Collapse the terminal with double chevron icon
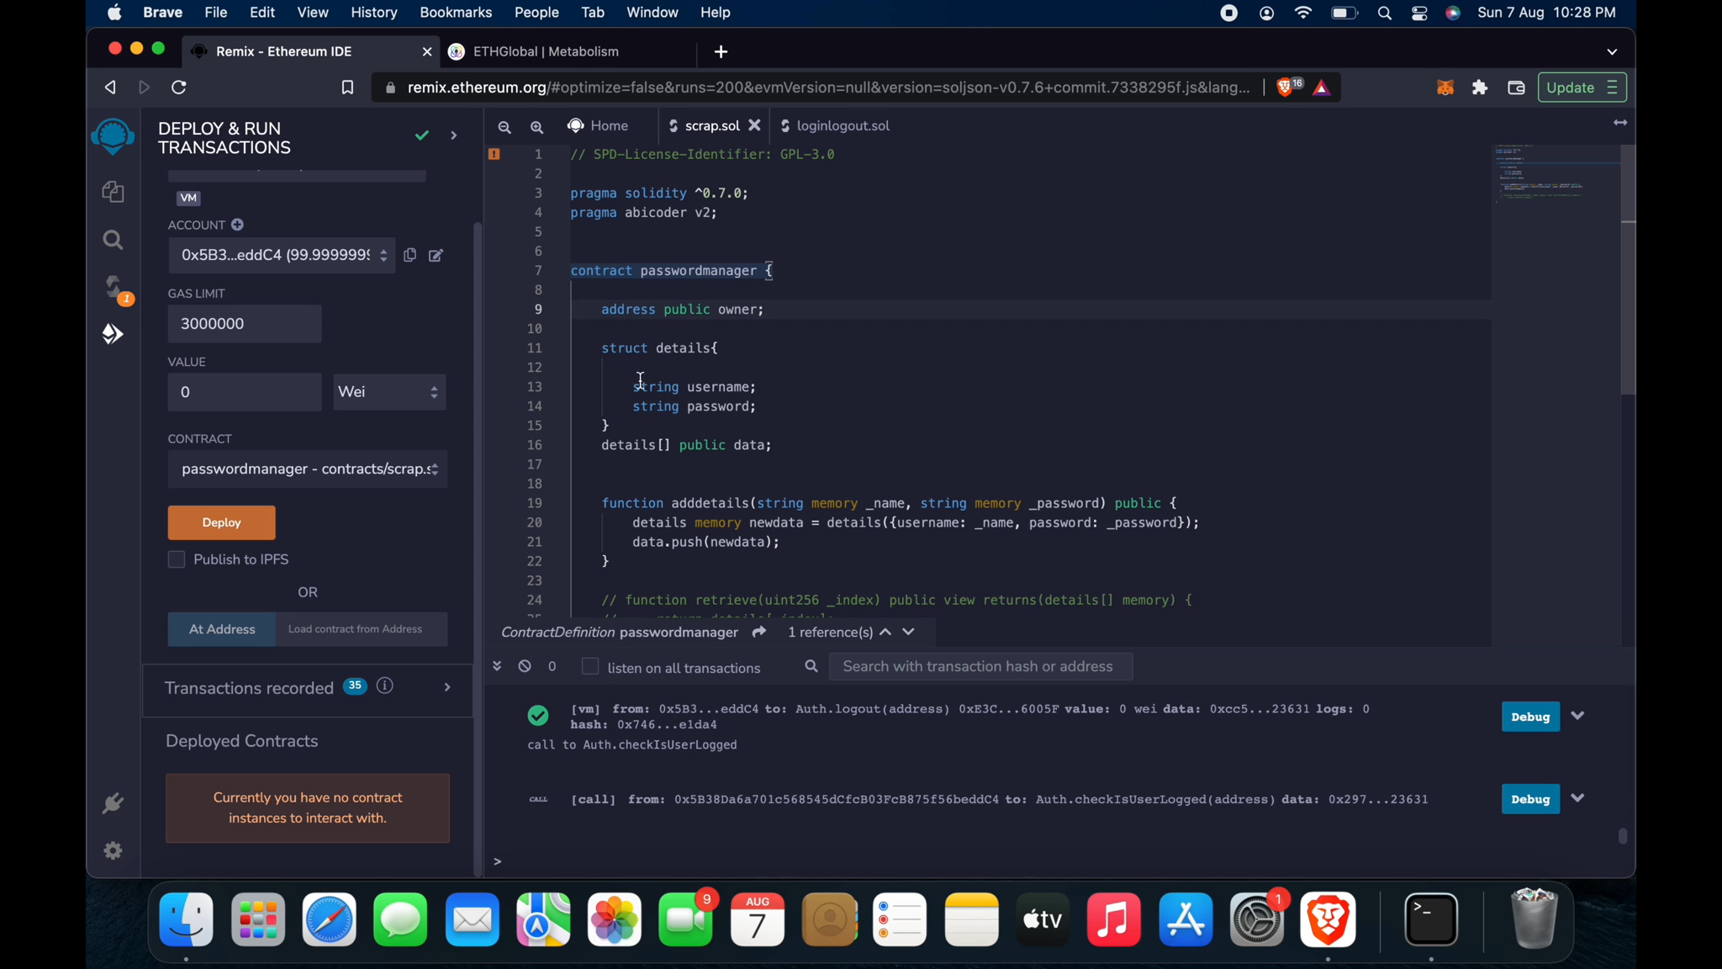This screenshot has height=969, width=1722. 497,666
